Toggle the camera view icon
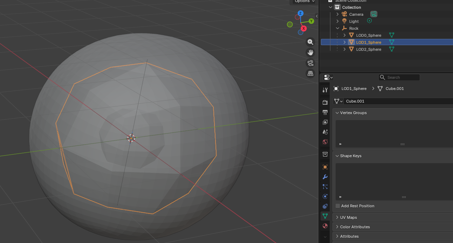This screenshot has height=243, width=453. [310, 63]
